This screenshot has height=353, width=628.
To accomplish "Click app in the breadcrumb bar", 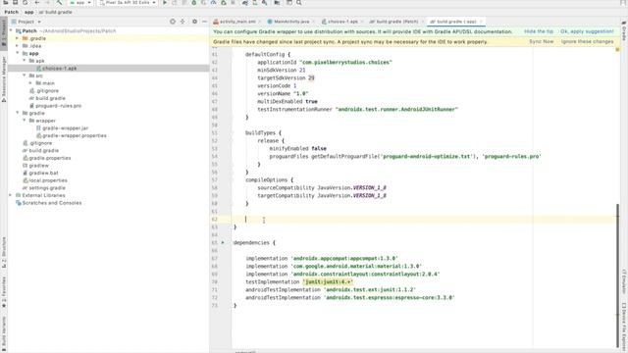I will click(28, 12).
